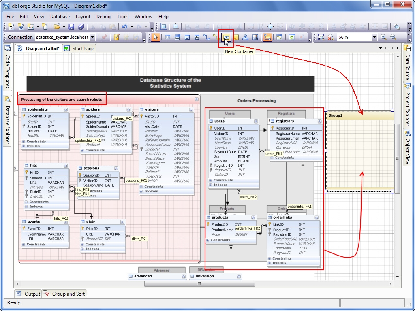This screenshot has height=311, width=415.
Task: Collapse the orderlinks table shape
Action: 317,217
